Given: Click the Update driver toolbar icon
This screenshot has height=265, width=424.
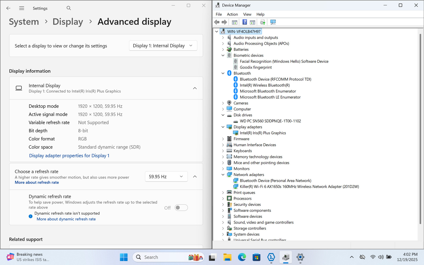Looking at the screenshot, I should [263, 22].
